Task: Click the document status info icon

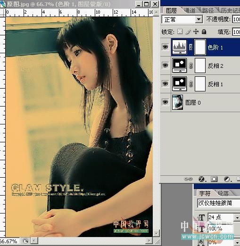Action: click(25, 241)
